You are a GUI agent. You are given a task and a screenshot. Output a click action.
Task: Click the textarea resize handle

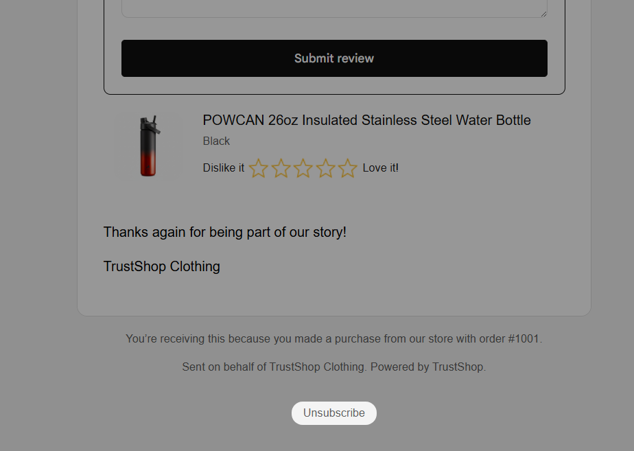coord(543,12)
